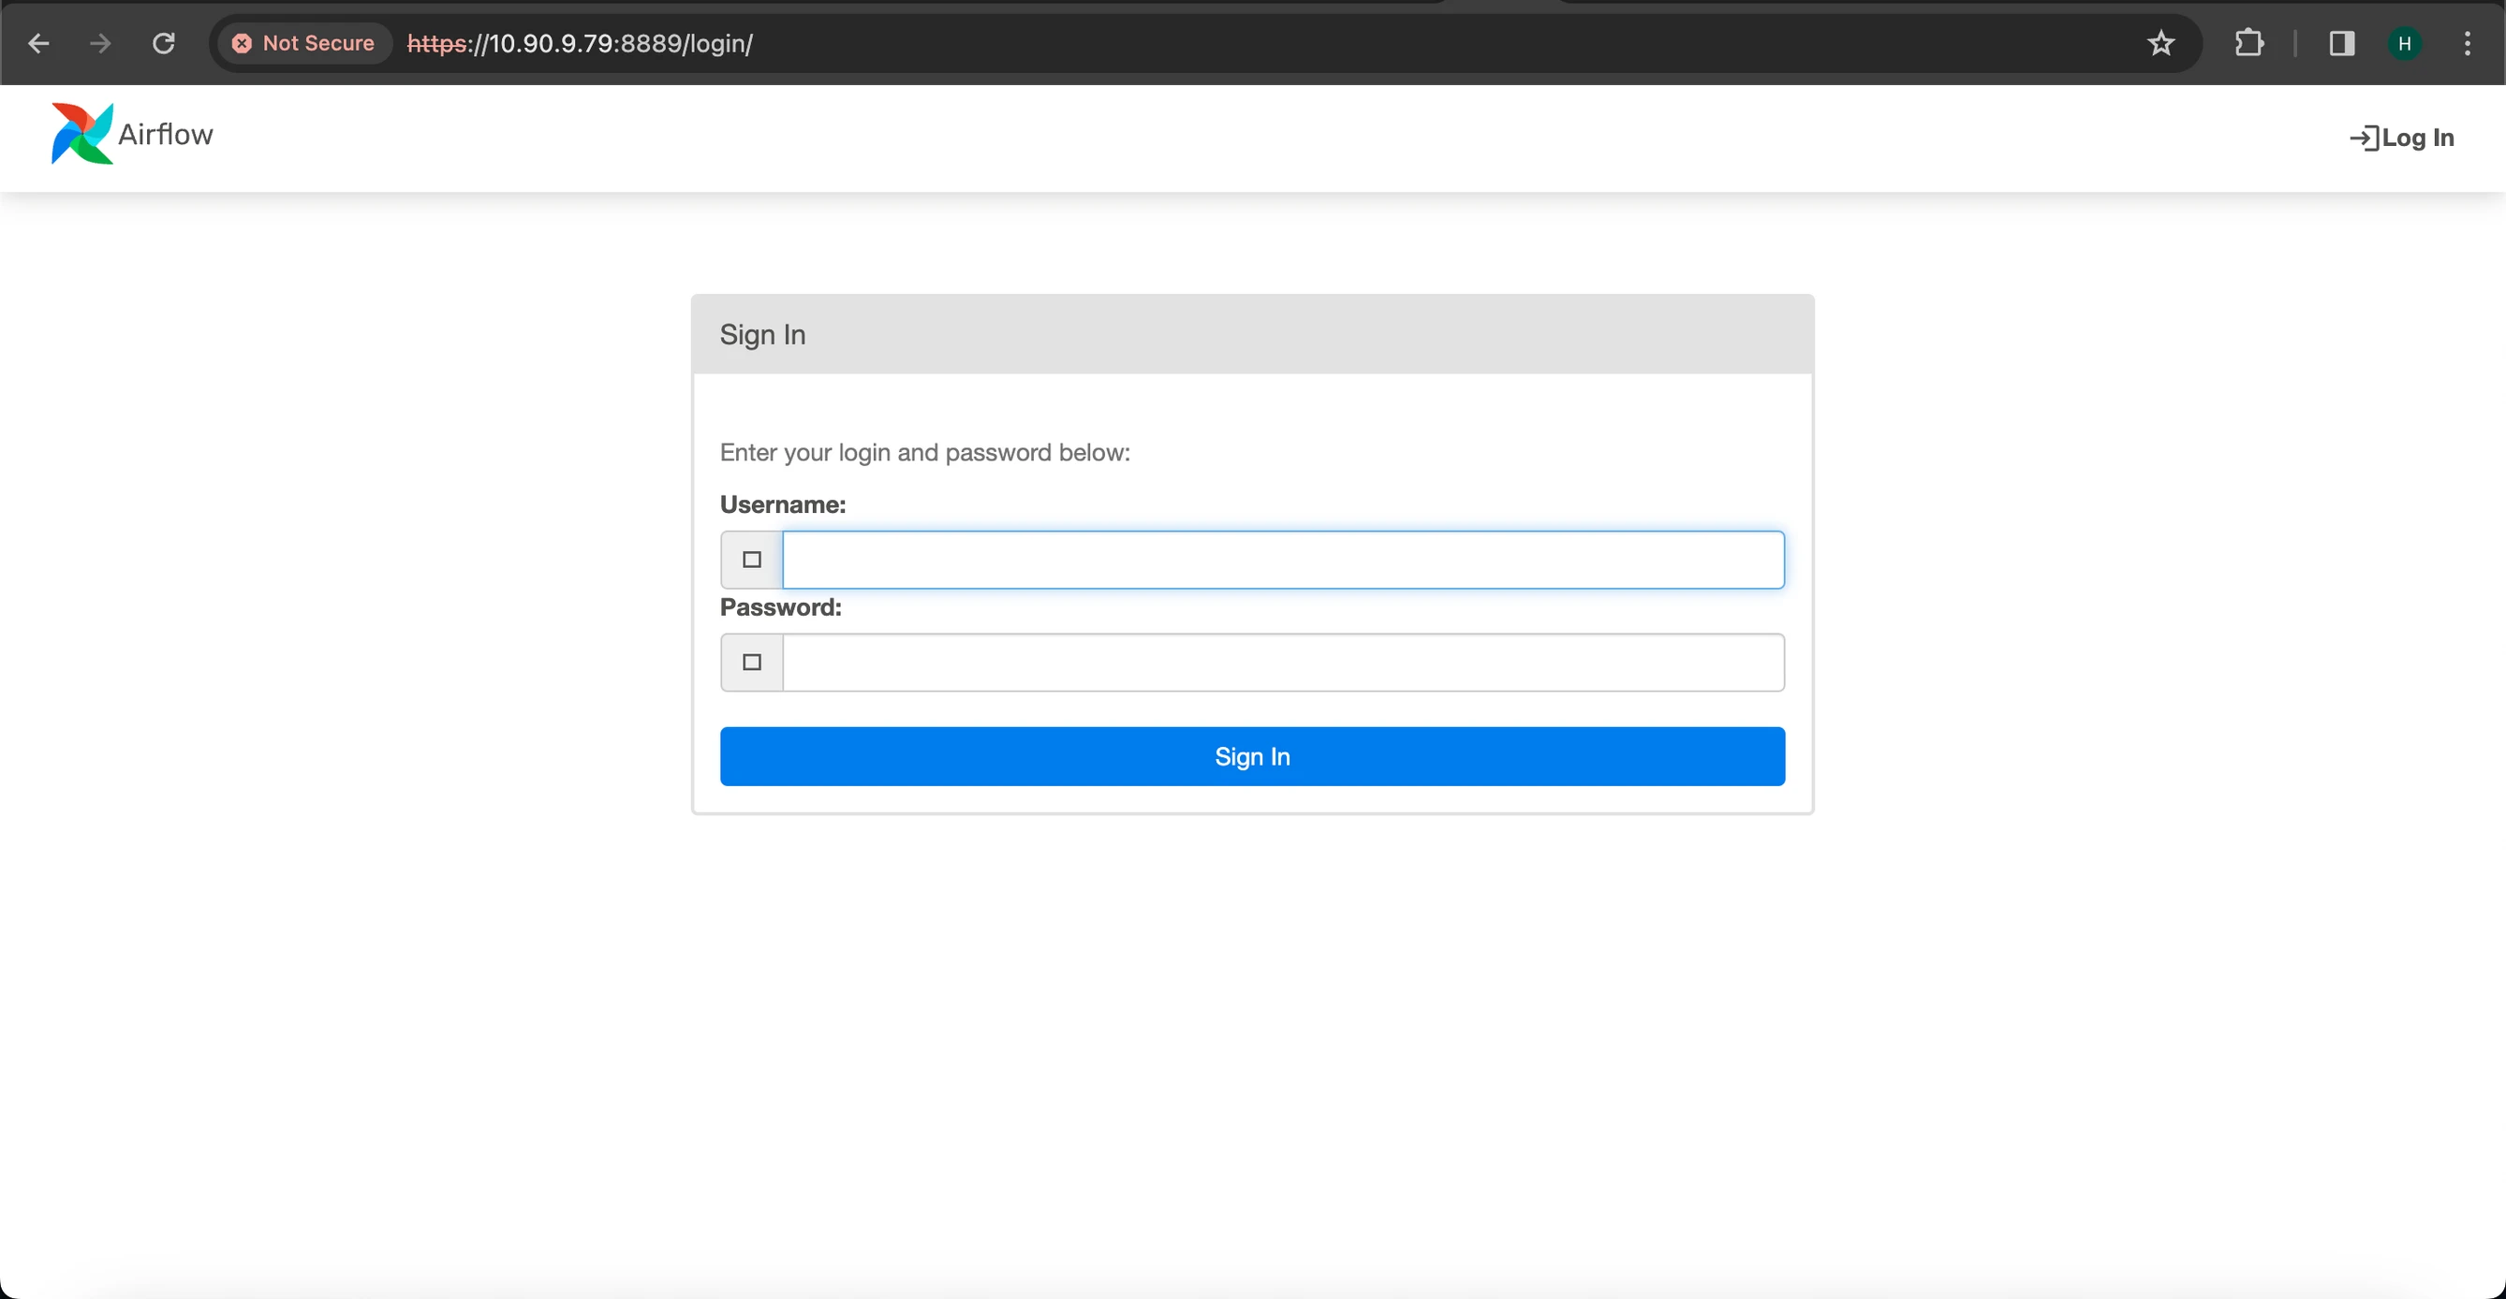Click the login arrow icon beside Log In

pyautogui.click(x=2364, y=139)
